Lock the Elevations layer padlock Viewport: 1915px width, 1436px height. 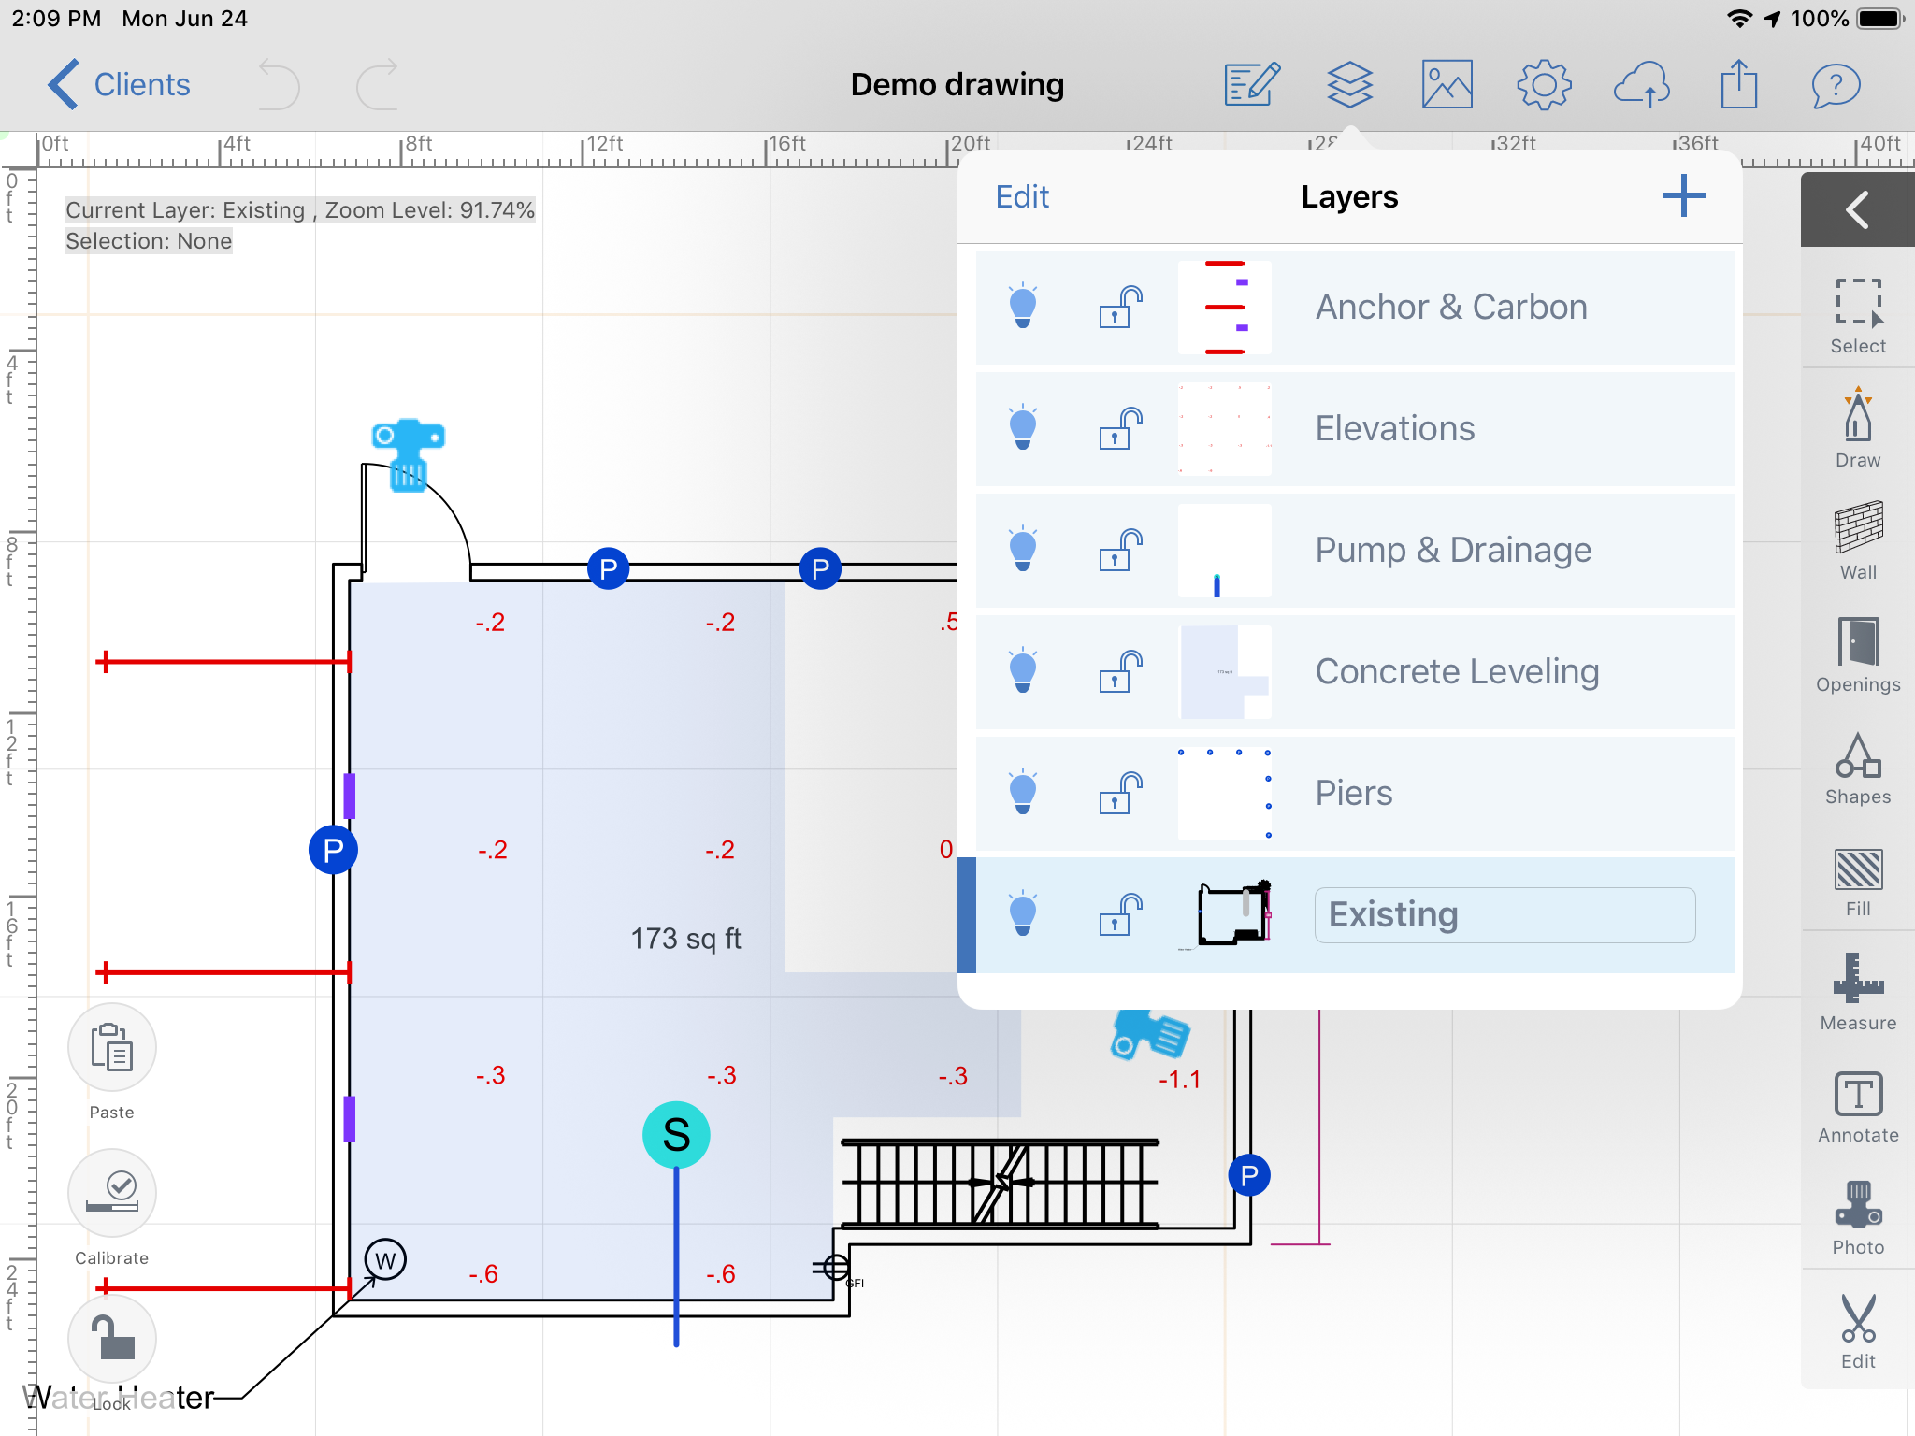click(x=1120, y=428)
